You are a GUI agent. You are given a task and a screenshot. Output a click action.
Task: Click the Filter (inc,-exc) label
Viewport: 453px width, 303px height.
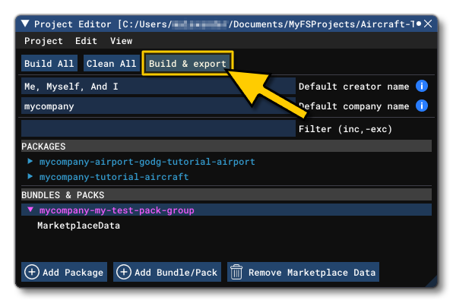[x=345, y=128]
